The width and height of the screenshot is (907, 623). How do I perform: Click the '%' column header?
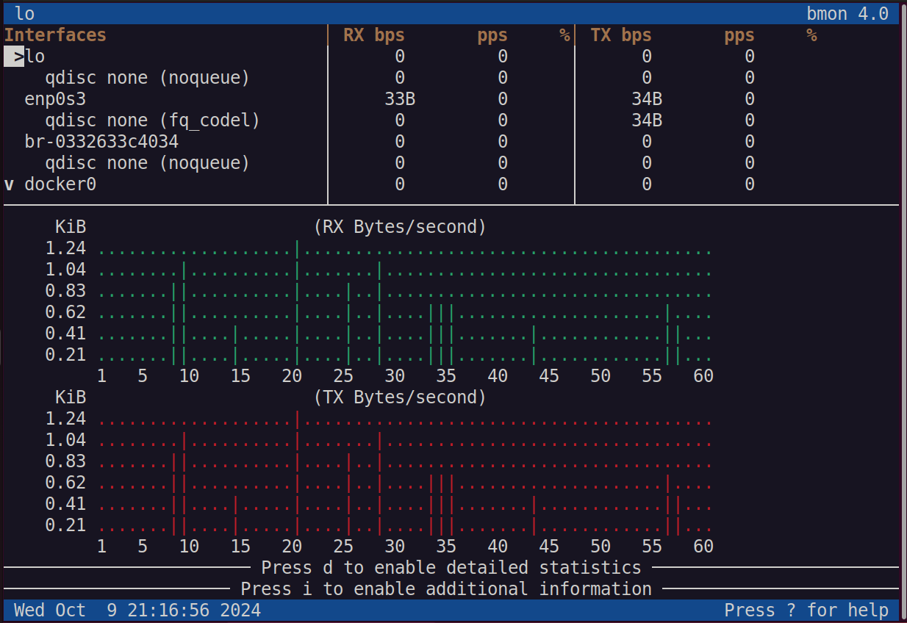564,35
